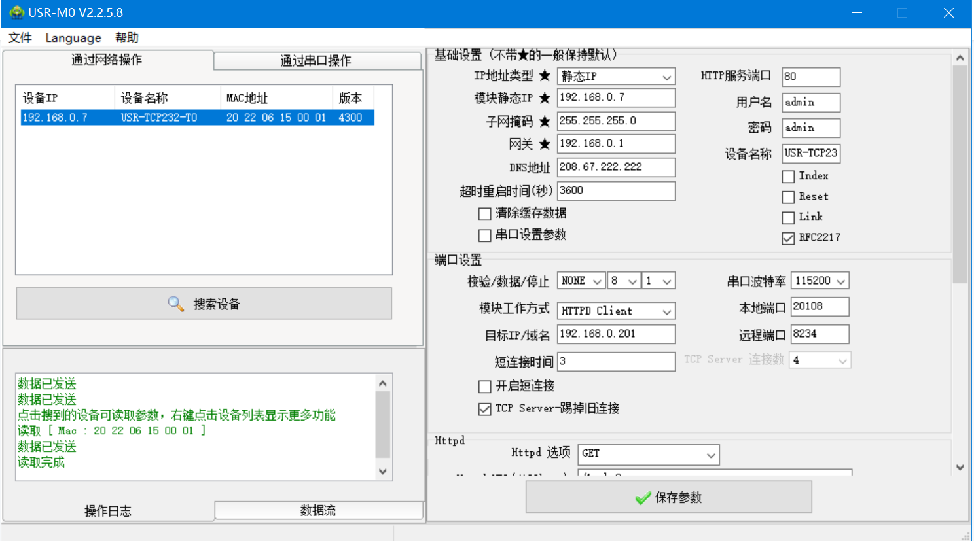Image resolution: width=974 pixels, height=541 pixels.
Task: Click the 远程端口 field showing 8234
Action: point(820,334)
